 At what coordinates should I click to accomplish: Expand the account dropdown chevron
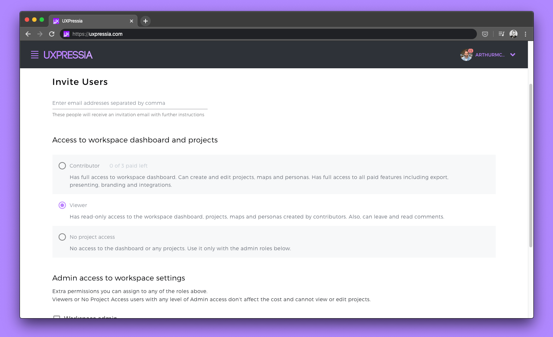click(513, 55)
